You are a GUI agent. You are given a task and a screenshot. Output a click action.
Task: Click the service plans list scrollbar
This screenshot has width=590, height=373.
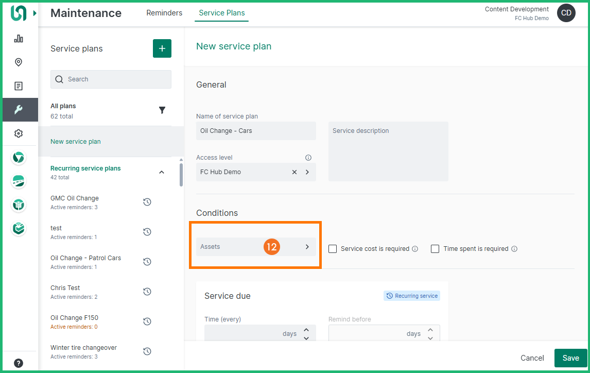click(x=181, y=175)
